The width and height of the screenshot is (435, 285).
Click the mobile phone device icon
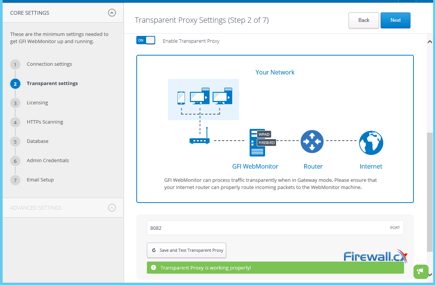181,98
